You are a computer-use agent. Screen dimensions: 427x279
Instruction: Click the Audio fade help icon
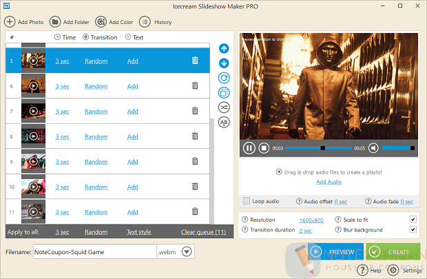[x=368, y=201]
